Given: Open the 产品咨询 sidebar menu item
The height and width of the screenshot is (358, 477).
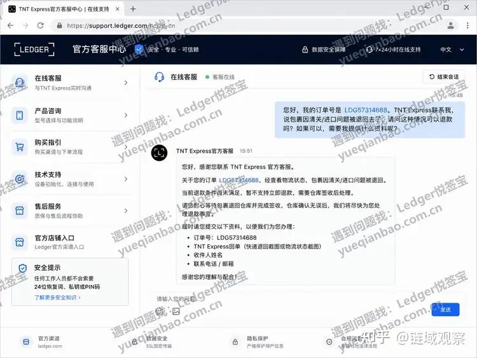Looking at the screenshot, I should coord(71,115).
